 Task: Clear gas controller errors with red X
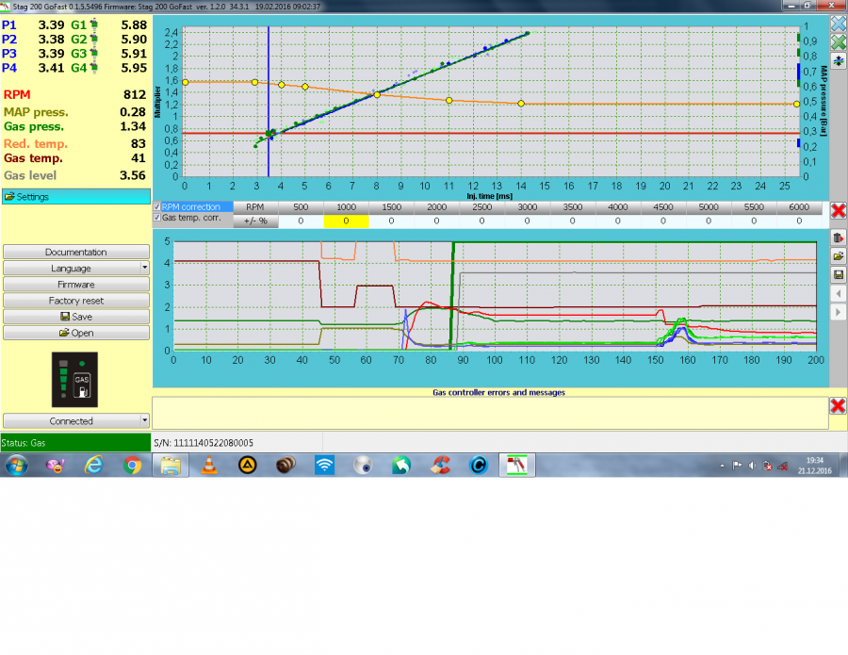pyautogui.click(x=838, y=405)
